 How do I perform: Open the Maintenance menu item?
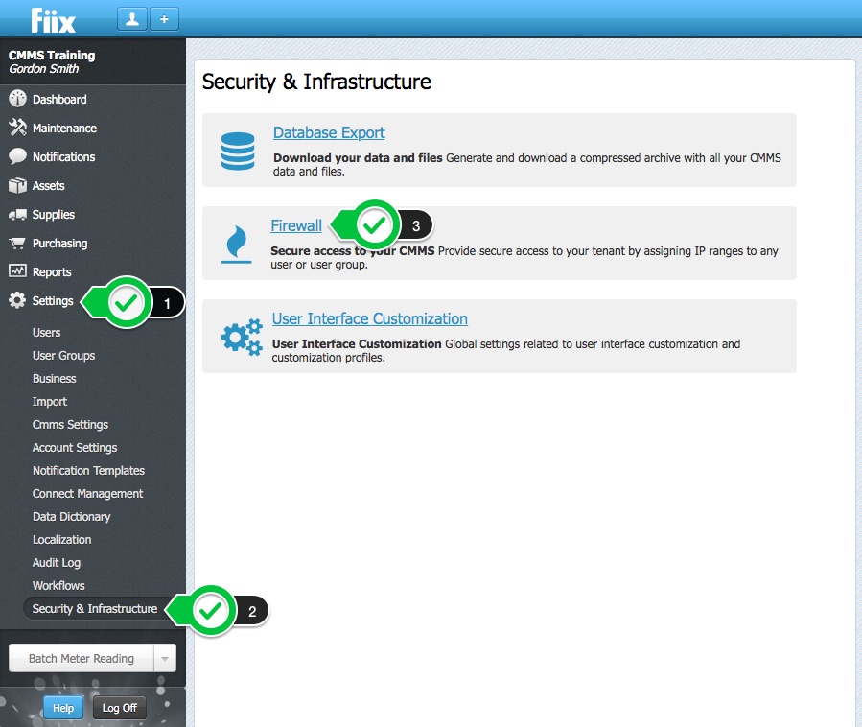pyautogui.click(x=64, y=129)
